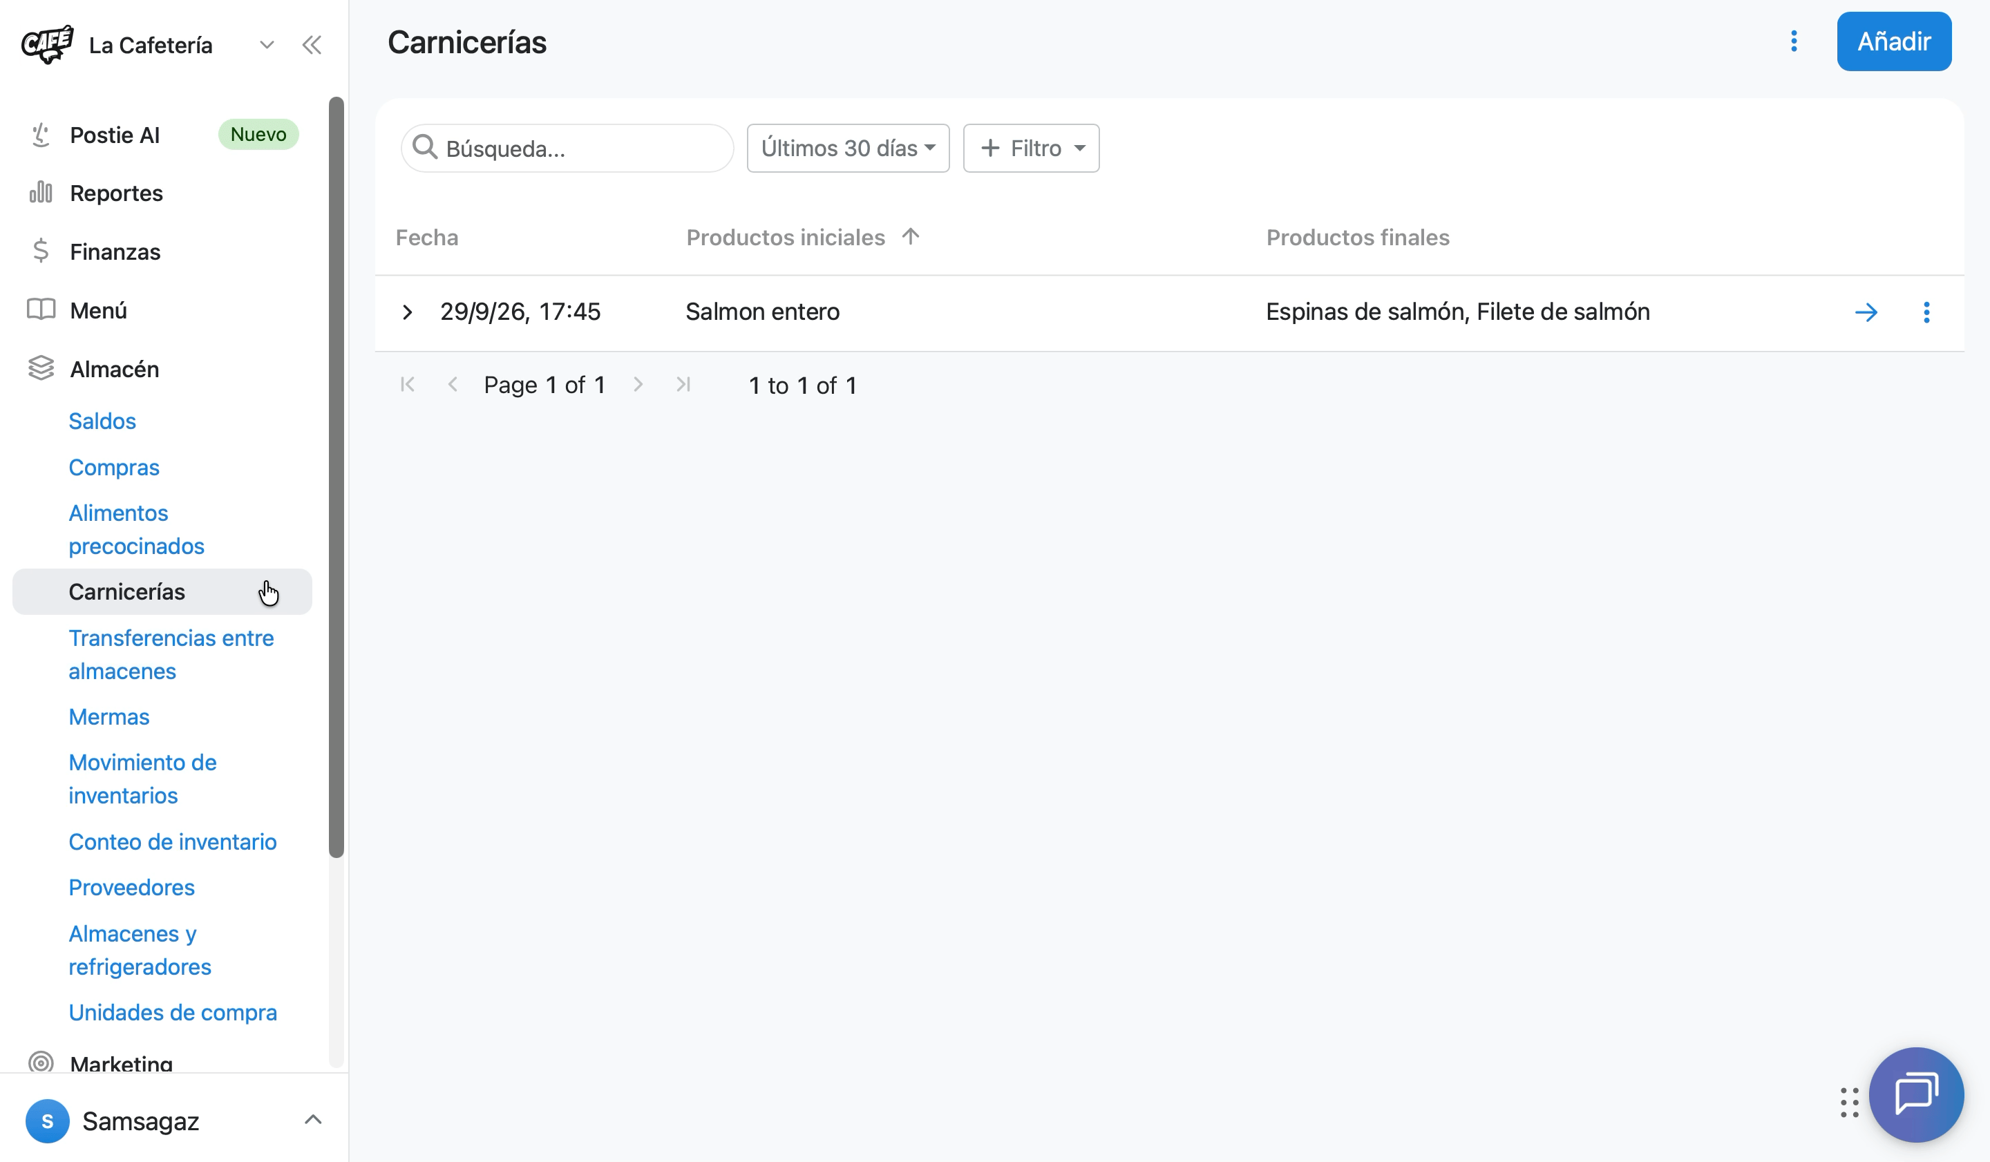Go to Compras page
Viewport: 1990px width, 1162px height.
(x=114, y=467)
